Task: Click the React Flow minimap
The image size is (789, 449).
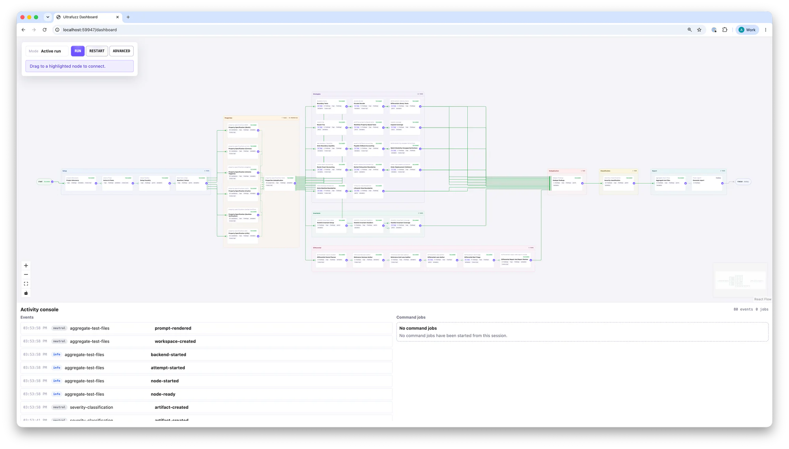Action: pos(740,281)
